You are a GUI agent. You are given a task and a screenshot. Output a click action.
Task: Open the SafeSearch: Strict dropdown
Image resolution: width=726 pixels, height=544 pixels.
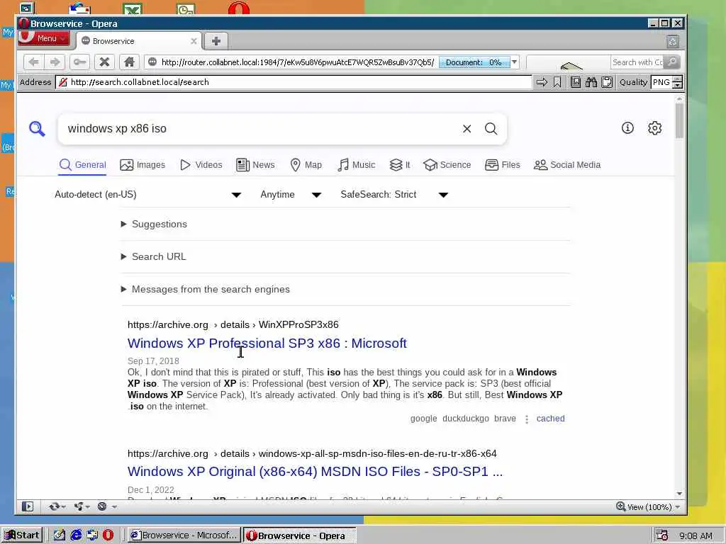(394, 194)
